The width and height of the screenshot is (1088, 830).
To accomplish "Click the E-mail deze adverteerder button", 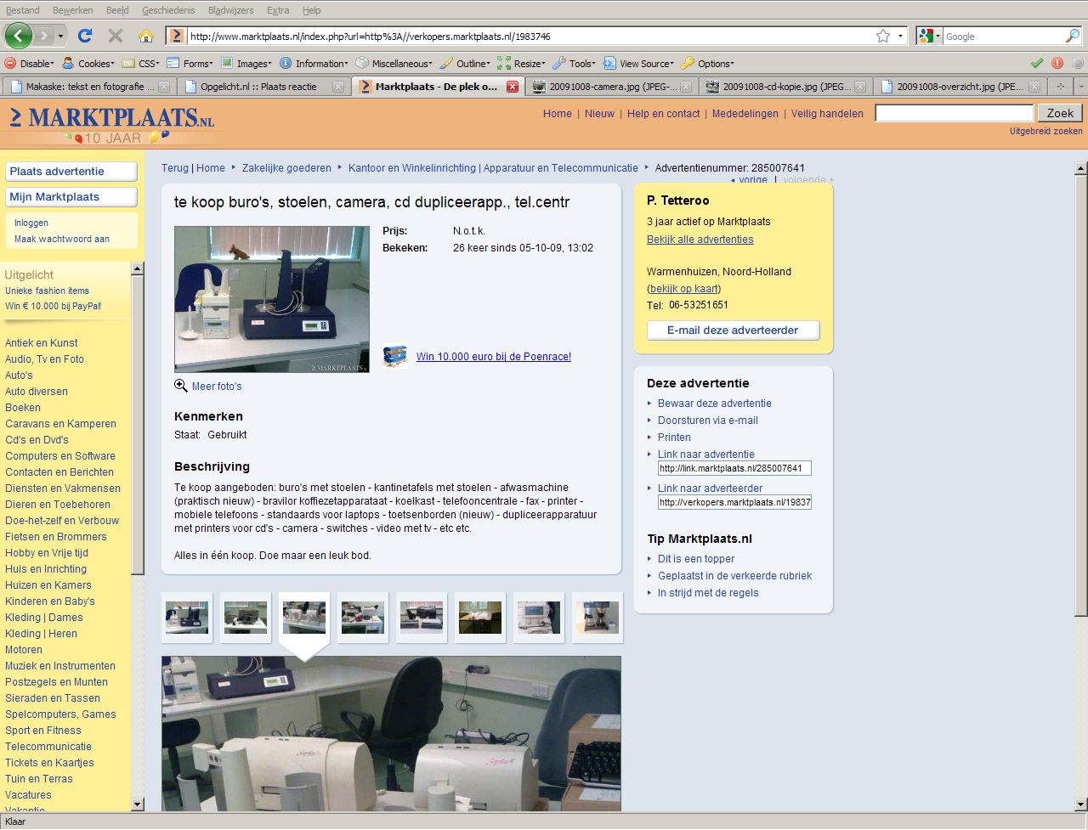I will click(733, 330).
